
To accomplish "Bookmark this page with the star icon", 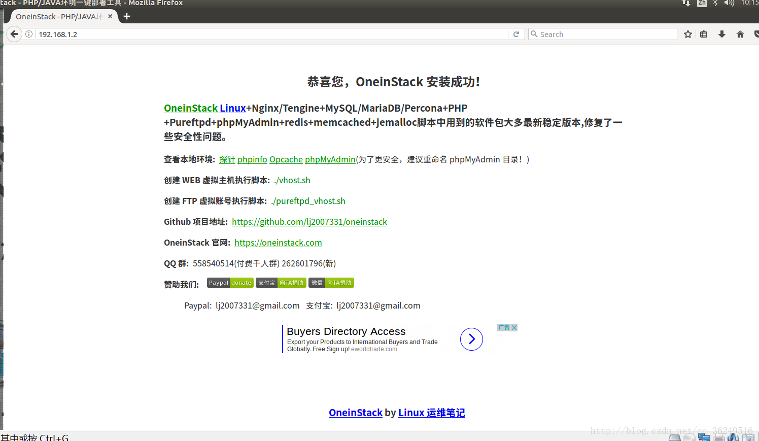I will (687, 34).
